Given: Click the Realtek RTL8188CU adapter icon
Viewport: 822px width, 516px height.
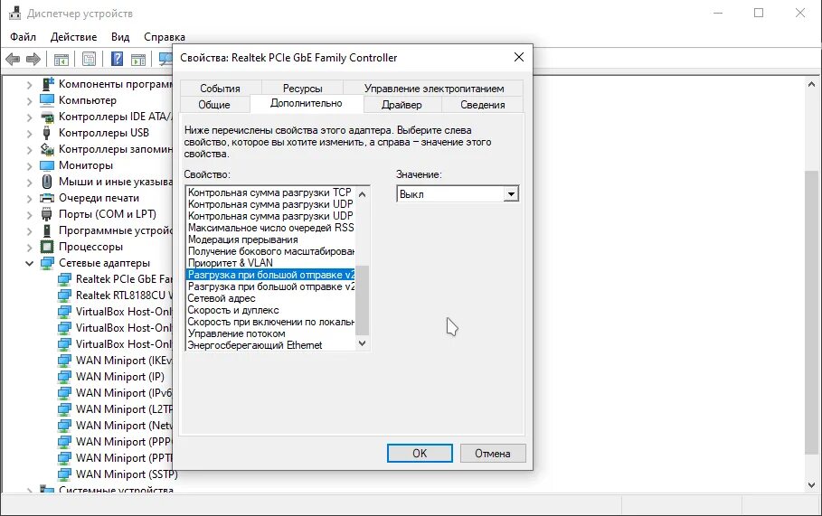Looking at the screenshot, I should click(x=64, y=295).
